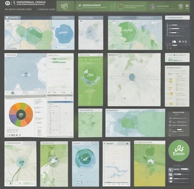The height and width of the screenshot is (189, 194).
Task: Click the small circle icon before the first green header title
Action: pos(80,6)
